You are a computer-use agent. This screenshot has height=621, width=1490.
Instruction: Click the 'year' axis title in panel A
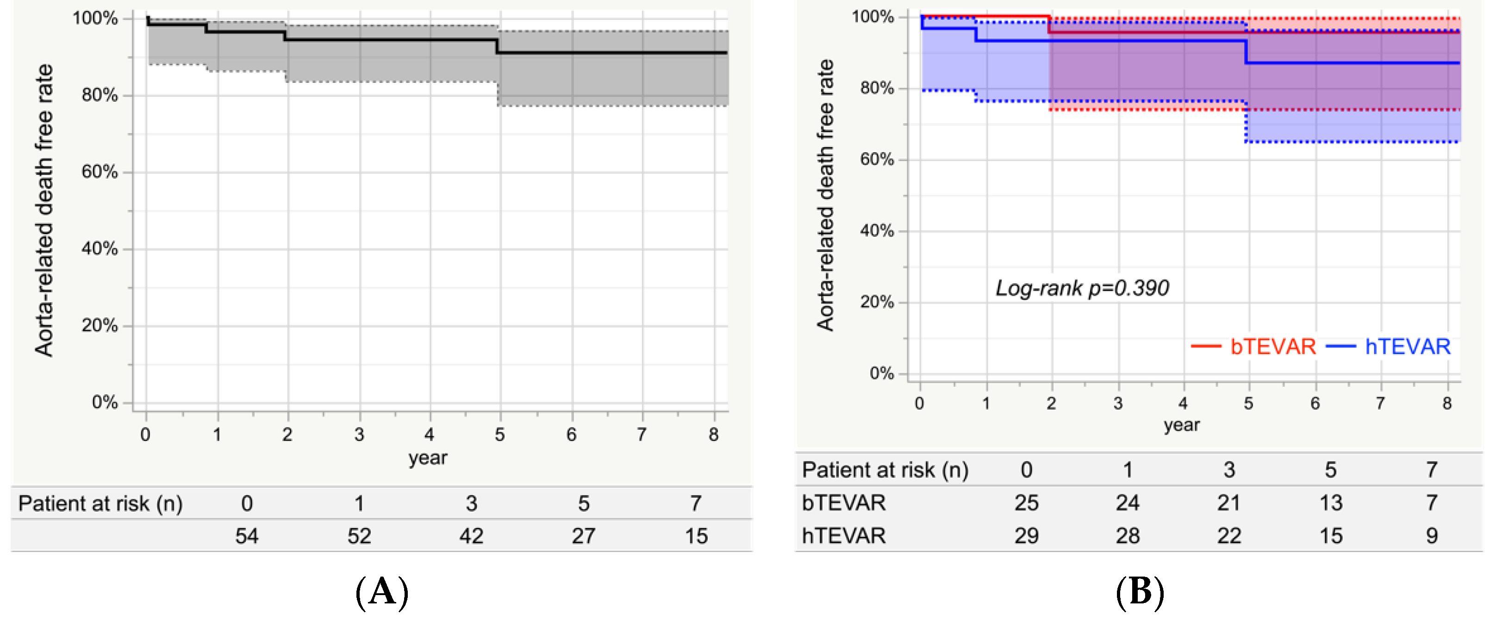[x=427, y=458]
